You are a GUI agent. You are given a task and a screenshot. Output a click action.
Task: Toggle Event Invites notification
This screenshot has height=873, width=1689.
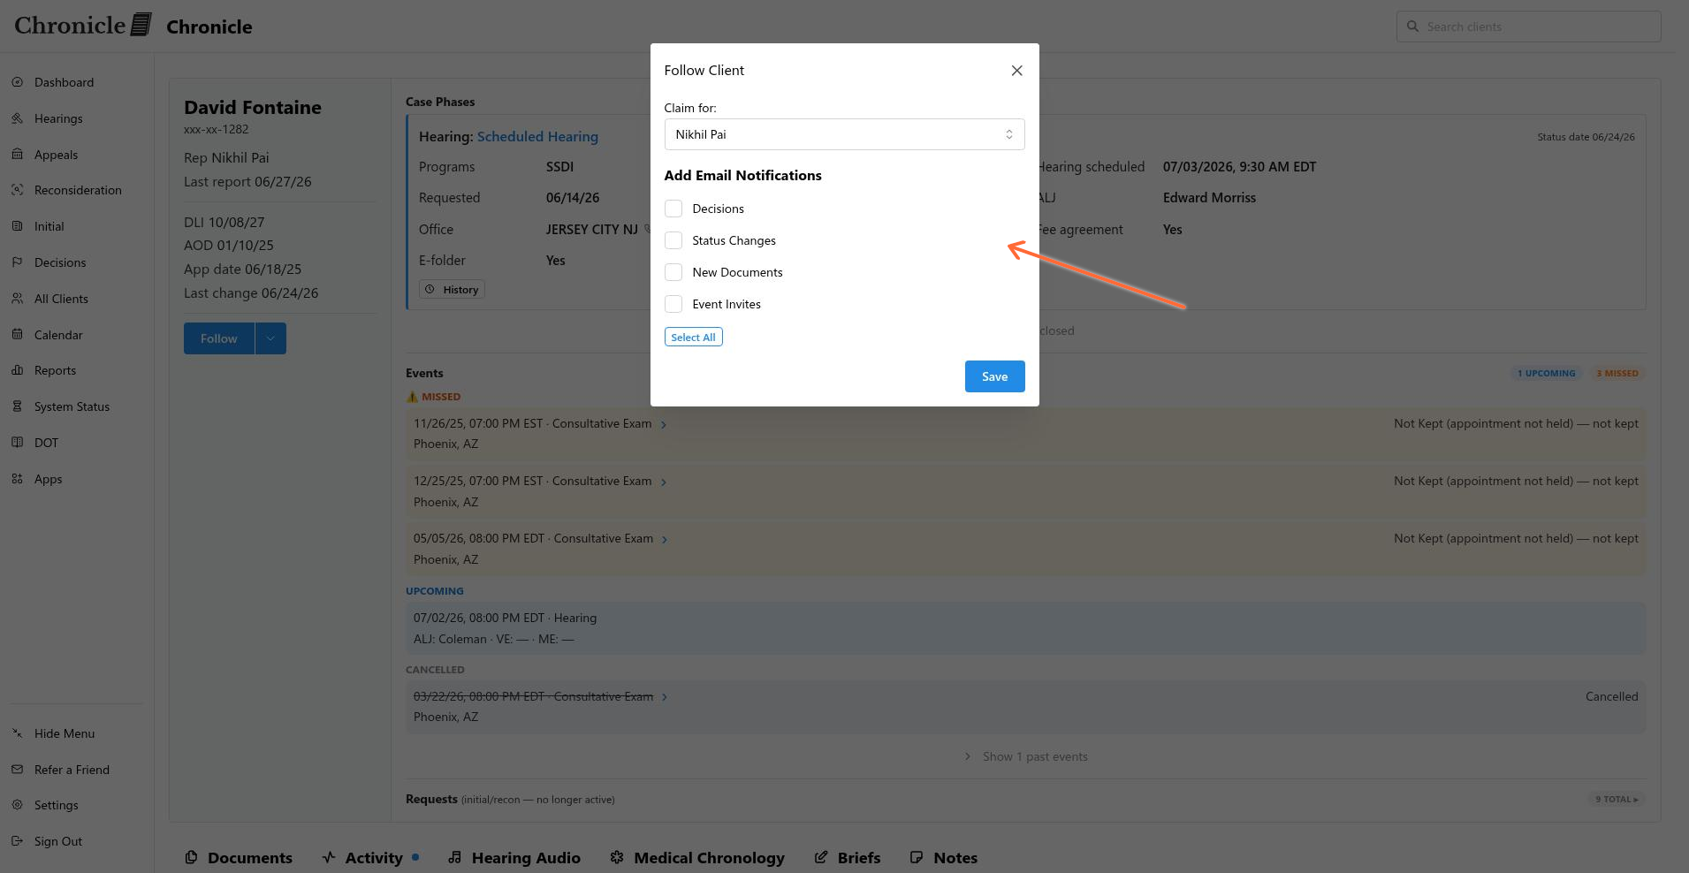click(x=673, y=304)
